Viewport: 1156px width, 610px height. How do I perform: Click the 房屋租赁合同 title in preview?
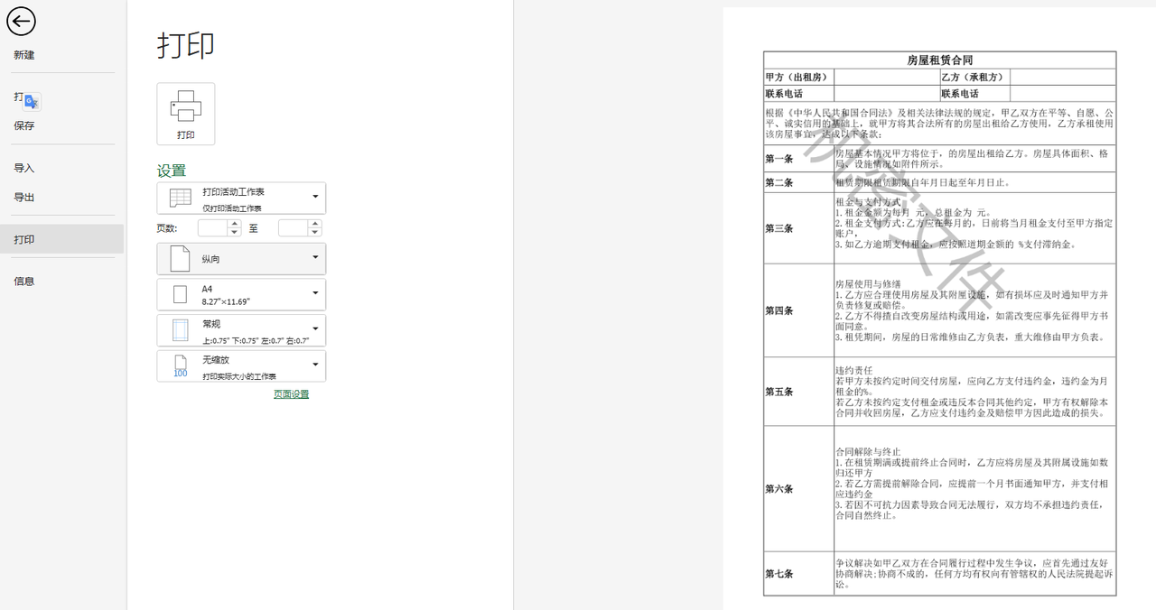click(939, 60)
